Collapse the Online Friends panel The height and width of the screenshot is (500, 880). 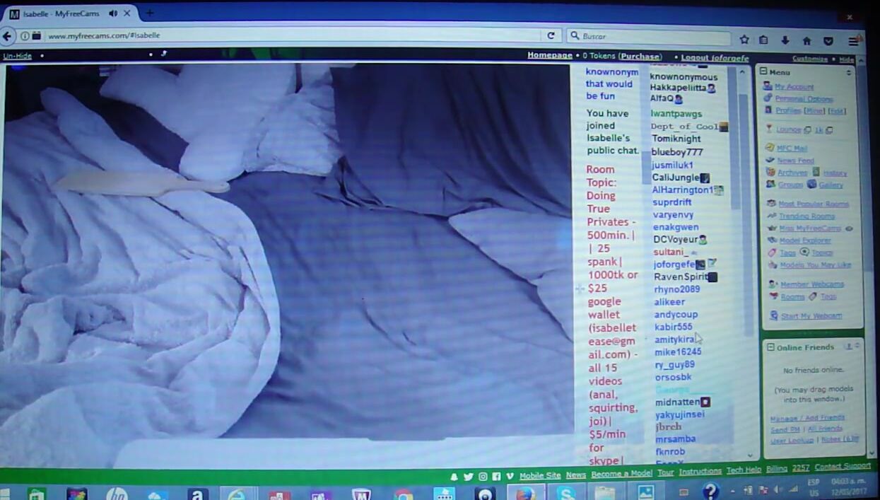(770, 347)
